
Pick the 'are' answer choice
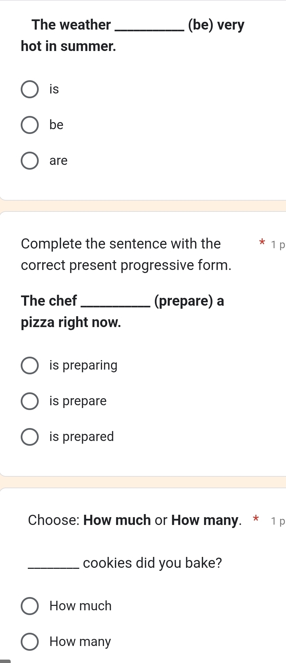[x=30, y=160]
